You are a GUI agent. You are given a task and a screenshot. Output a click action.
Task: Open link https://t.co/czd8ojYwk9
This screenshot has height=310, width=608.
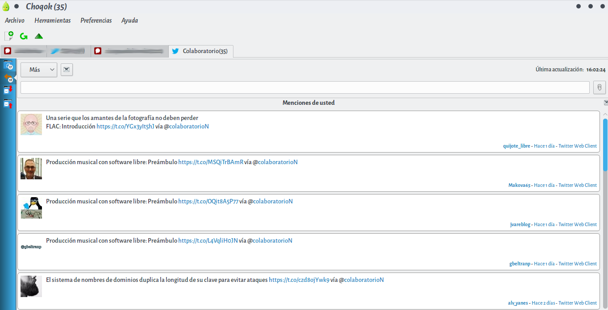pos(299,280)
